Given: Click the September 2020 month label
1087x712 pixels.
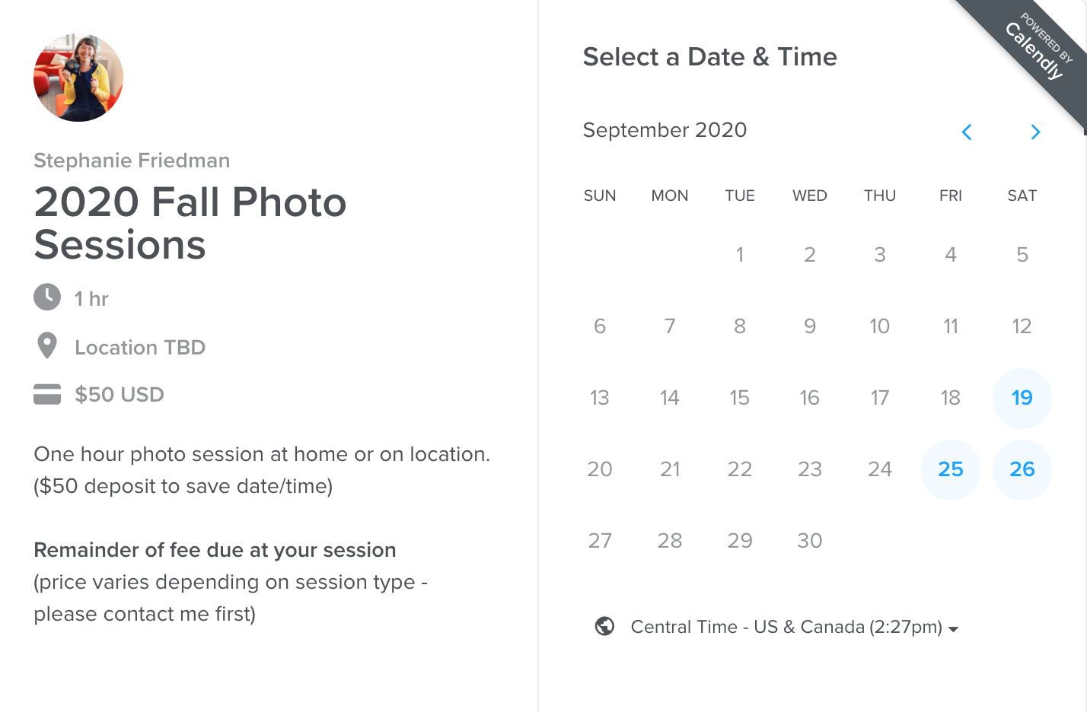Looking at the screenshot, I should pos(665,130).
